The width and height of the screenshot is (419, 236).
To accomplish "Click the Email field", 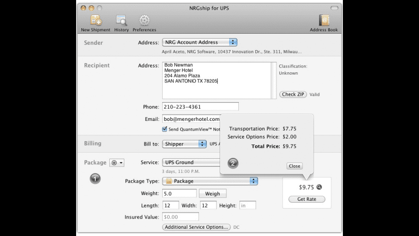I will point(191,119).
